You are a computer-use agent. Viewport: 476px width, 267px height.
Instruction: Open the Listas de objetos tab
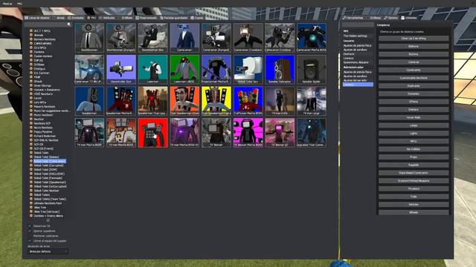click(37, 18)
